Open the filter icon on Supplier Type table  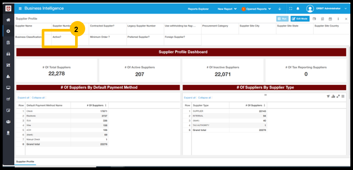(x=328, y=96)
